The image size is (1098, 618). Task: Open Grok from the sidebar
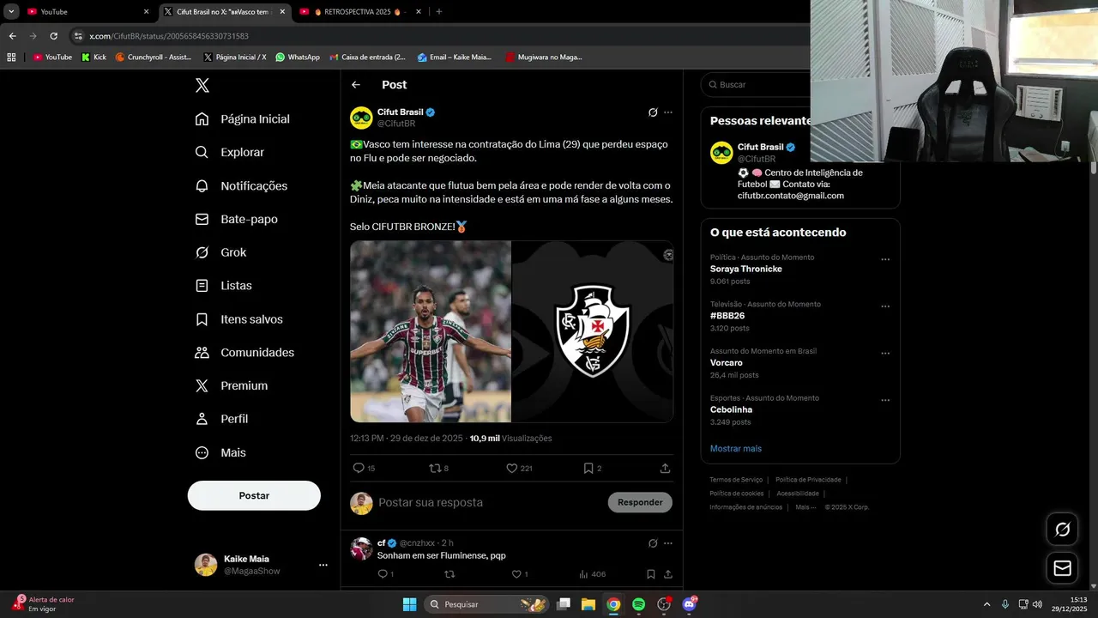(x=220, y=252)
